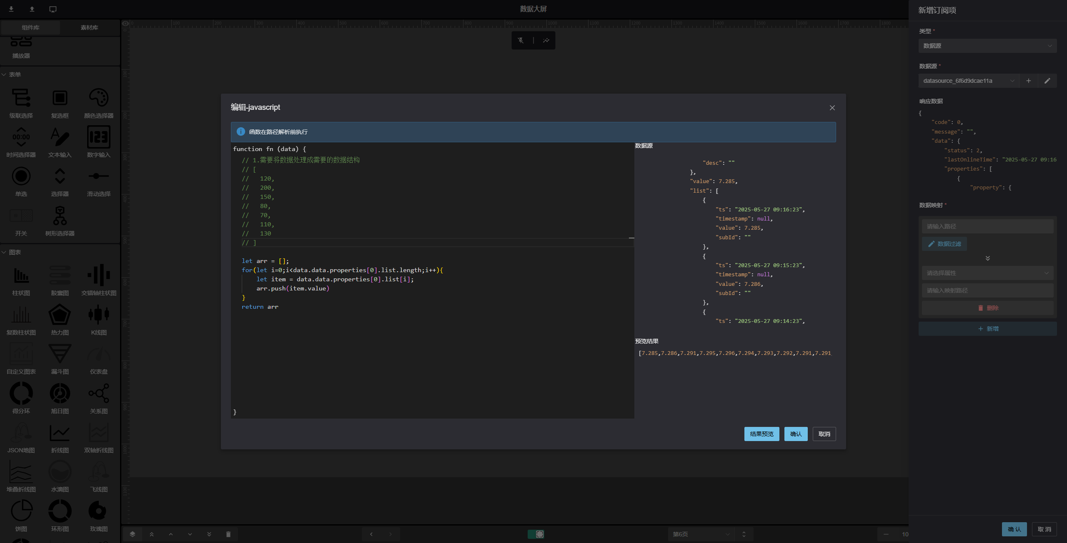Select the 级联选择 cascader component icon
Screen dimensions: 1067x543
pyautogui.click(x=21, y=98)
